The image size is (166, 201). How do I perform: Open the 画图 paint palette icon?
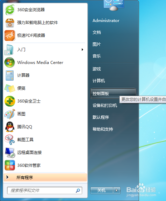[10, 114]
